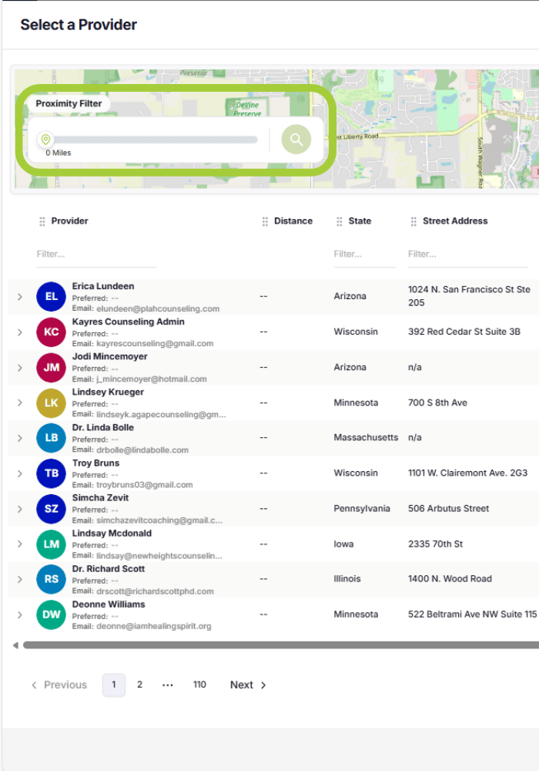
Task: Jump to page 110
Action: pyautogui.click(x=199, y=685)
